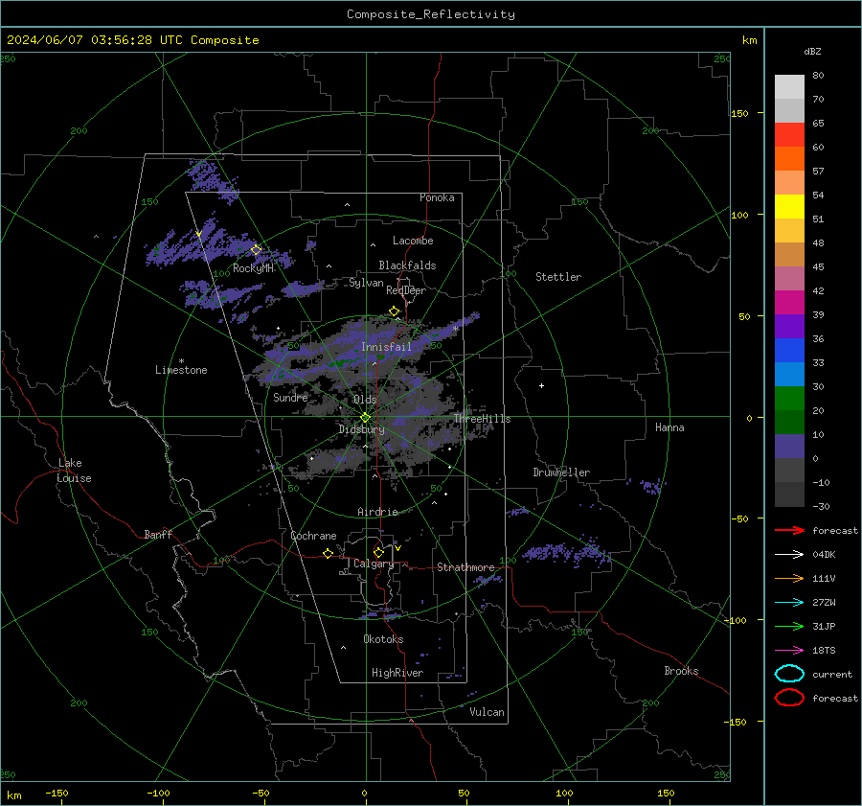This screenshot has height=806, width=862.
Task: Click the 18TS legend text
Action: (x=824, y=651)
